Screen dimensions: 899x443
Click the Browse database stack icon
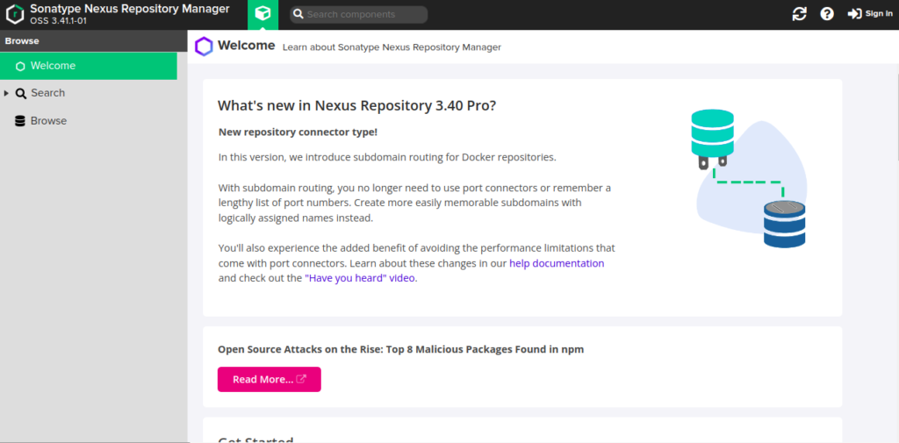pyautogui.click(x=20, y=121)
